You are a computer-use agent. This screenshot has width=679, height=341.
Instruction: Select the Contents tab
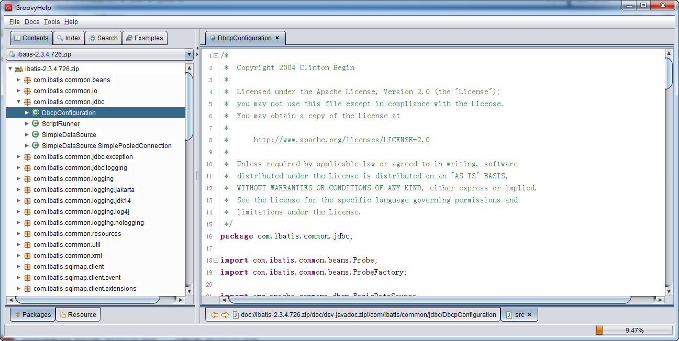31,38
